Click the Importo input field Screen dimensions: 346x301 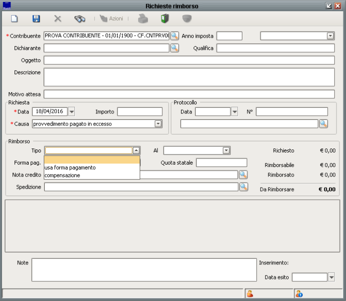pos(140,111)
